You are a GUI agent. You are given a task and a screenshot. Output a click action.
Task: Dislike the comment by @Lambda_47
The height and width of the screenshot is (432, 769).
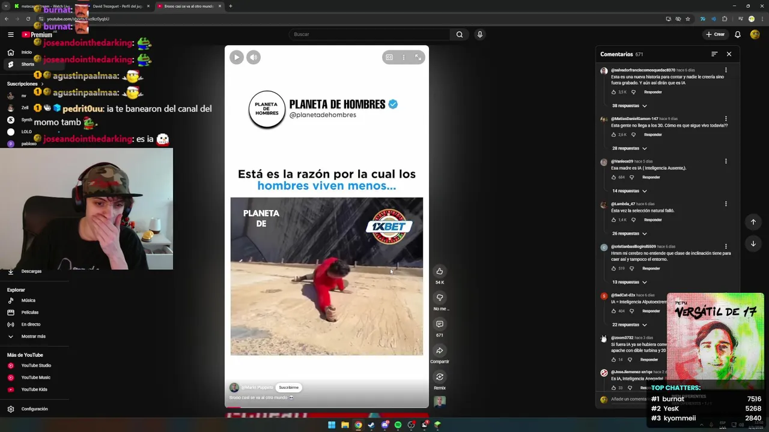(x=633, y=220)
